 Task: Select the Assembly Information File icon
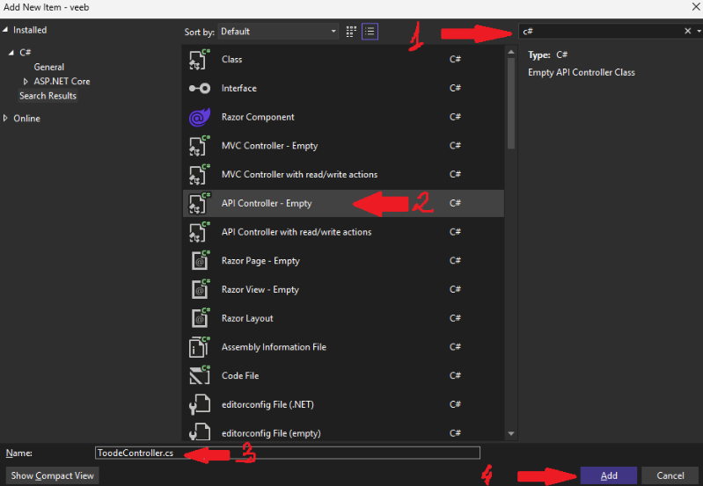199,347
